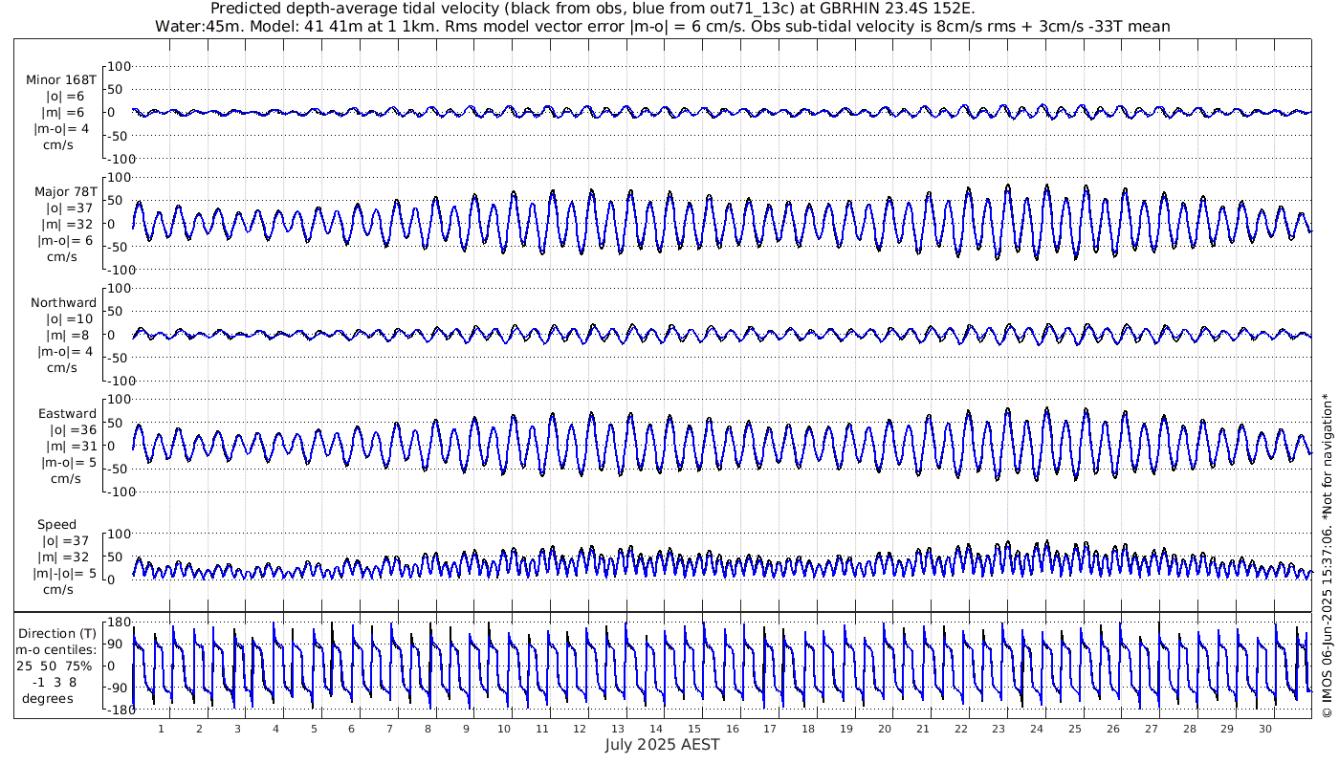The width and height of the screenshot is (1339, 765).
Task: Click the 'Direction (T)' panel label
Action: [58, 633]
